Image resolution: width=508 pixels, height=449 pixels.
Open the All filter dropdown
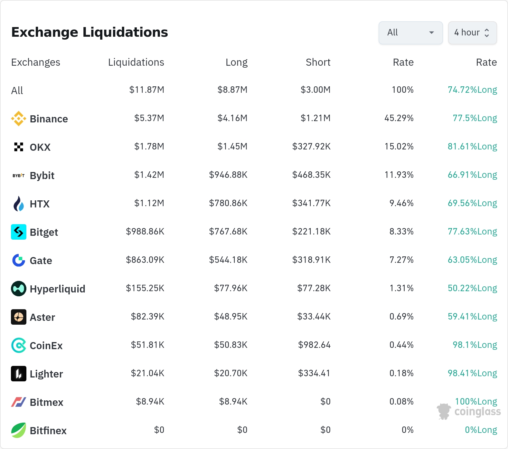(410, 33)
